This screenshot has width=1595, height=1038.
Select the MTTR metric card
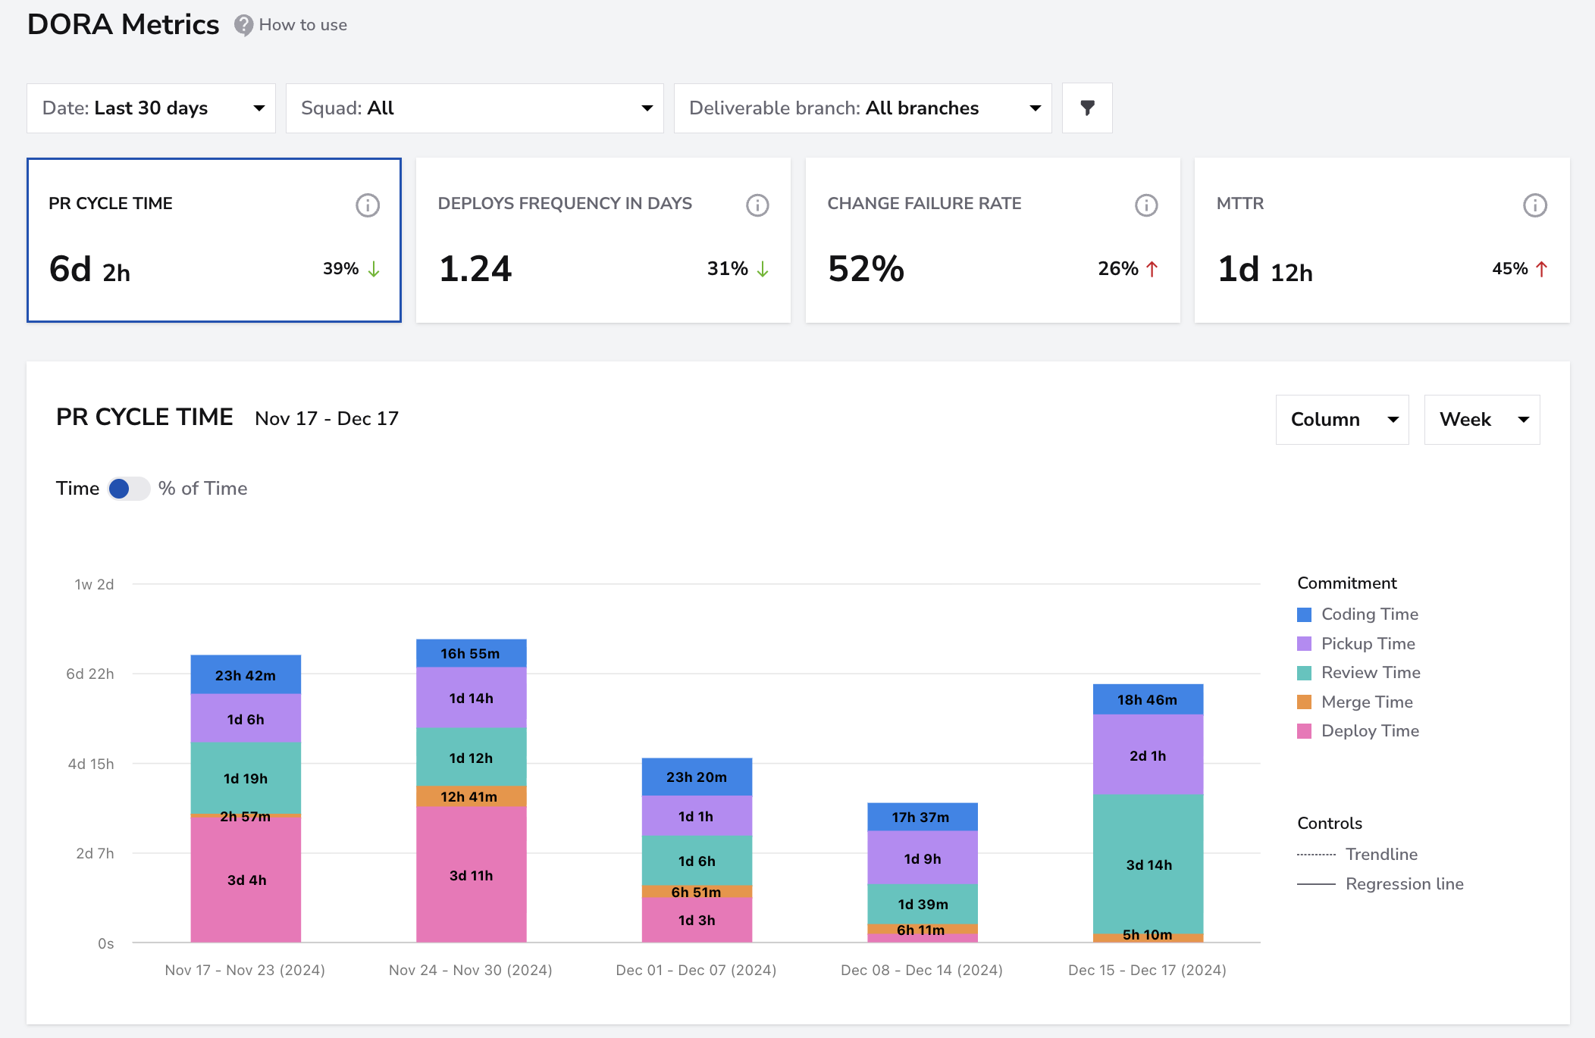tap(1382, 240)
